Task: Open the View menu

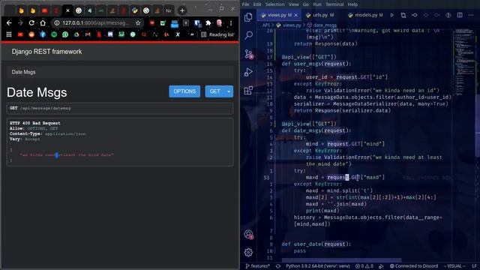Action: click(x=293, y=4)
